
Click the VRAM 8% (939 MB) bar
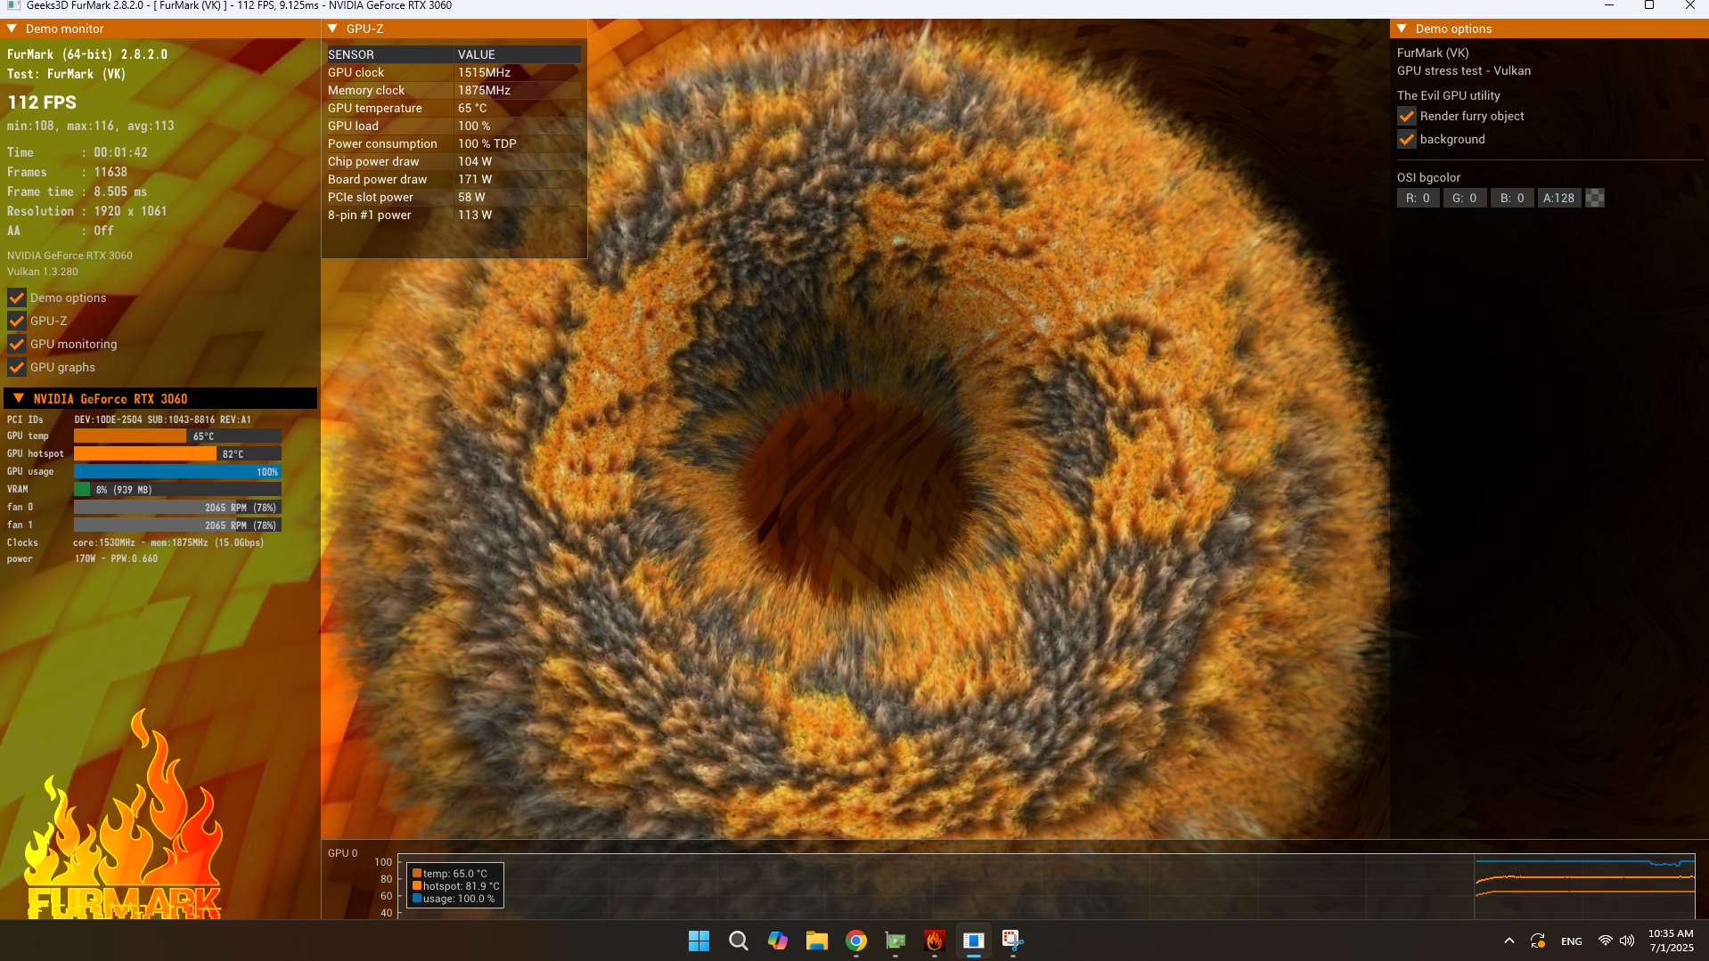177,489
